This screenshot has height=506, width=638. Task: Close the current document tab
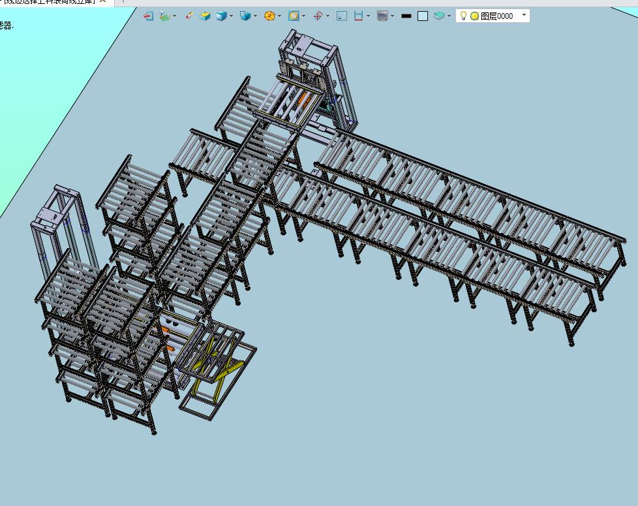click(103, 1)
